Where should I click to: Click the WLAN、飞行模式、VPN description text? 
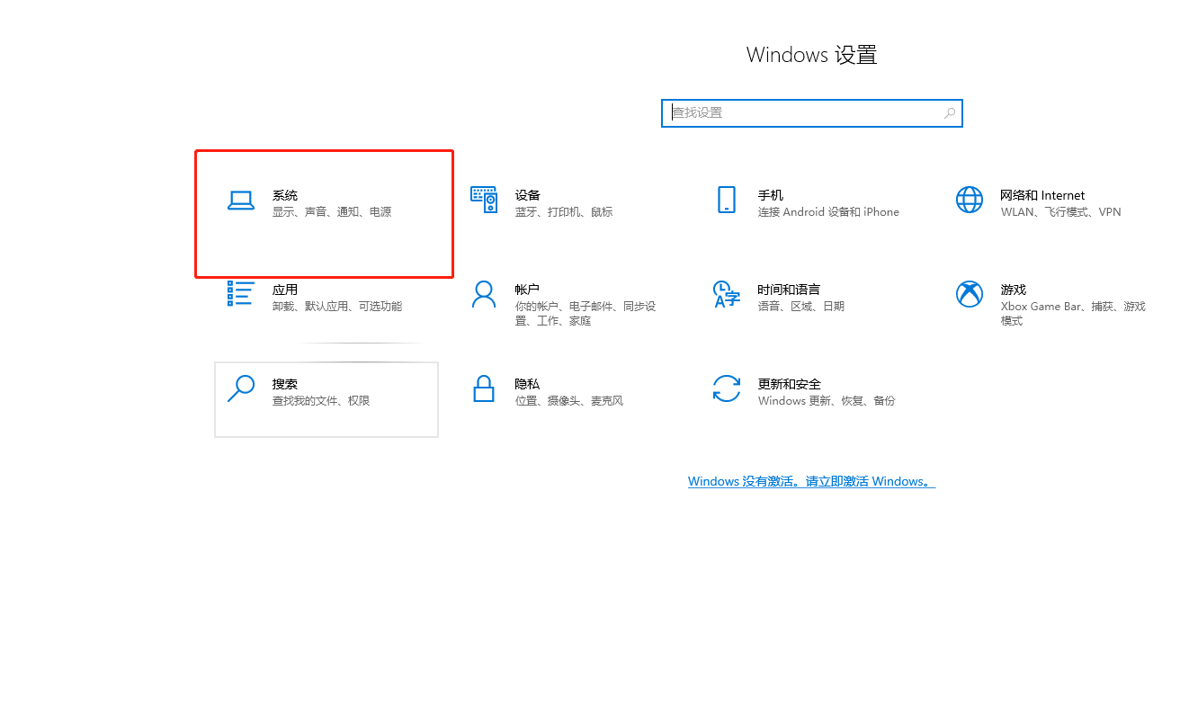1061,211
